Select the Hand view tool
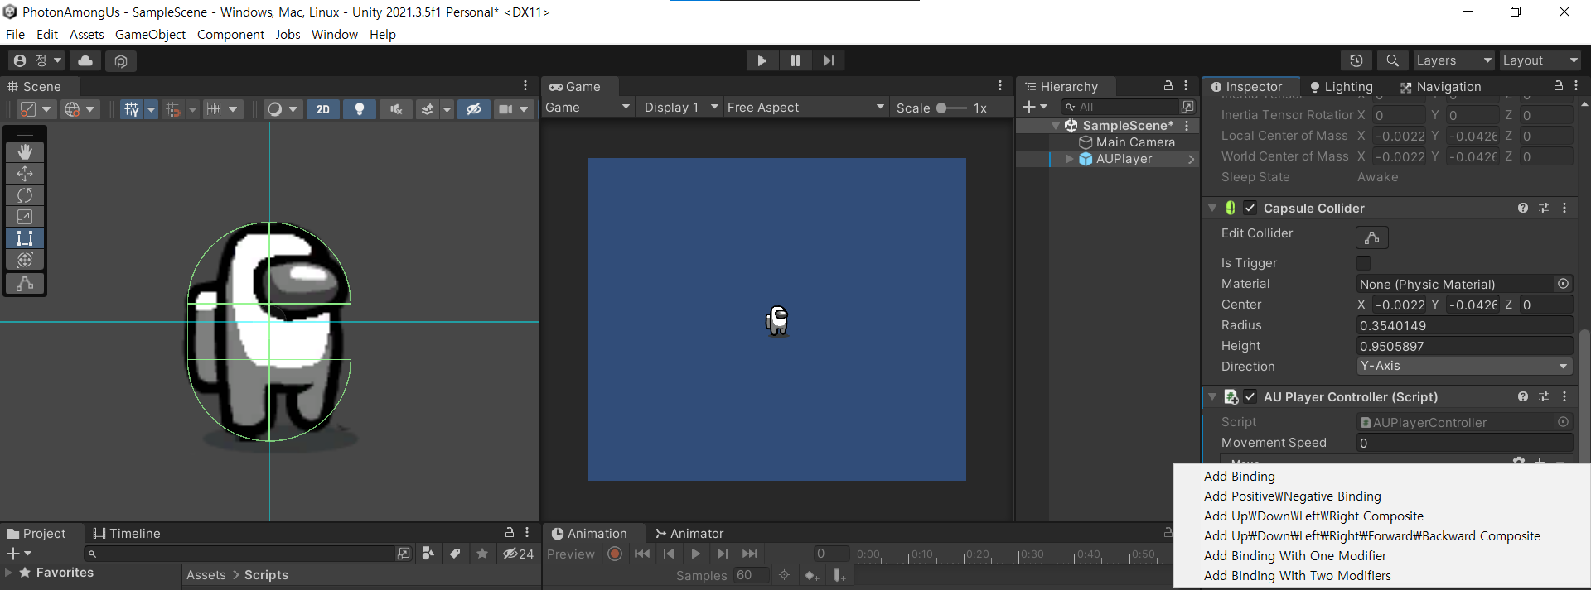Viewport: 1591px width, 590px height. click(x=25, y=151)
